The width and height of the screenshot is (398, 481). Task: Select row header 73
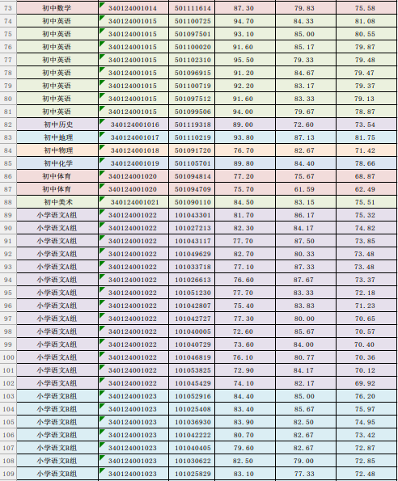[x=8, y=8]
